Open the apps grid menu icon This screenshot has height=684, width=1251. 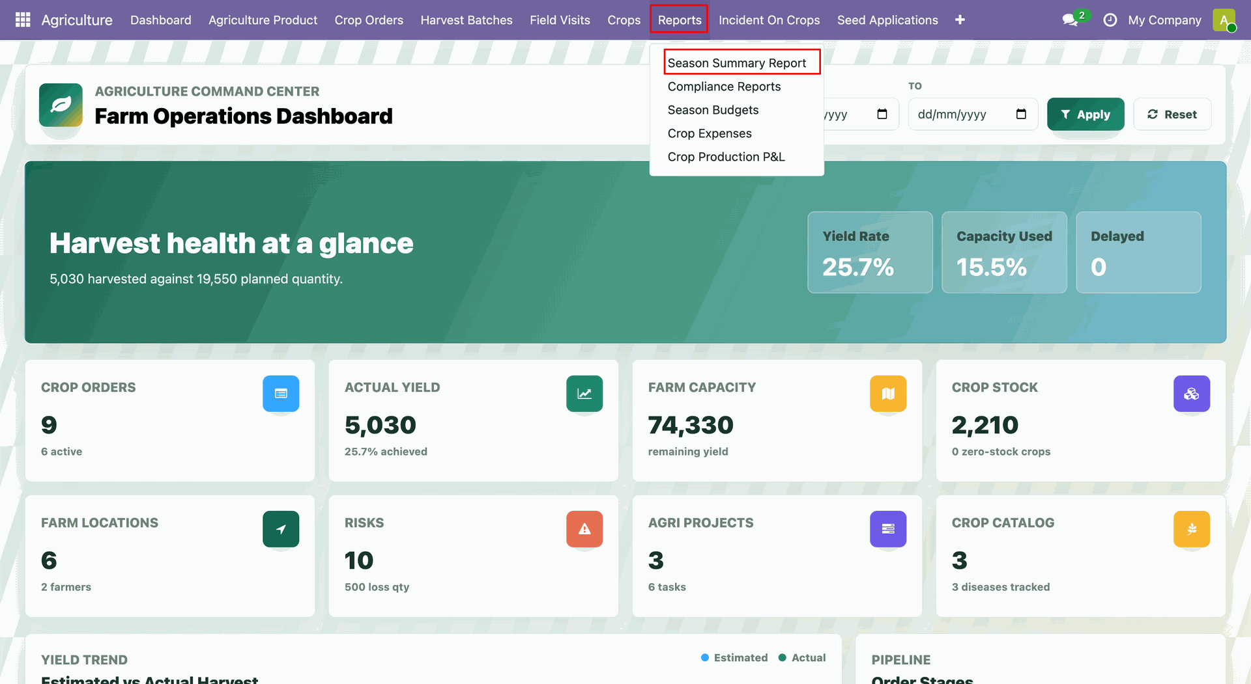point(23,20)
